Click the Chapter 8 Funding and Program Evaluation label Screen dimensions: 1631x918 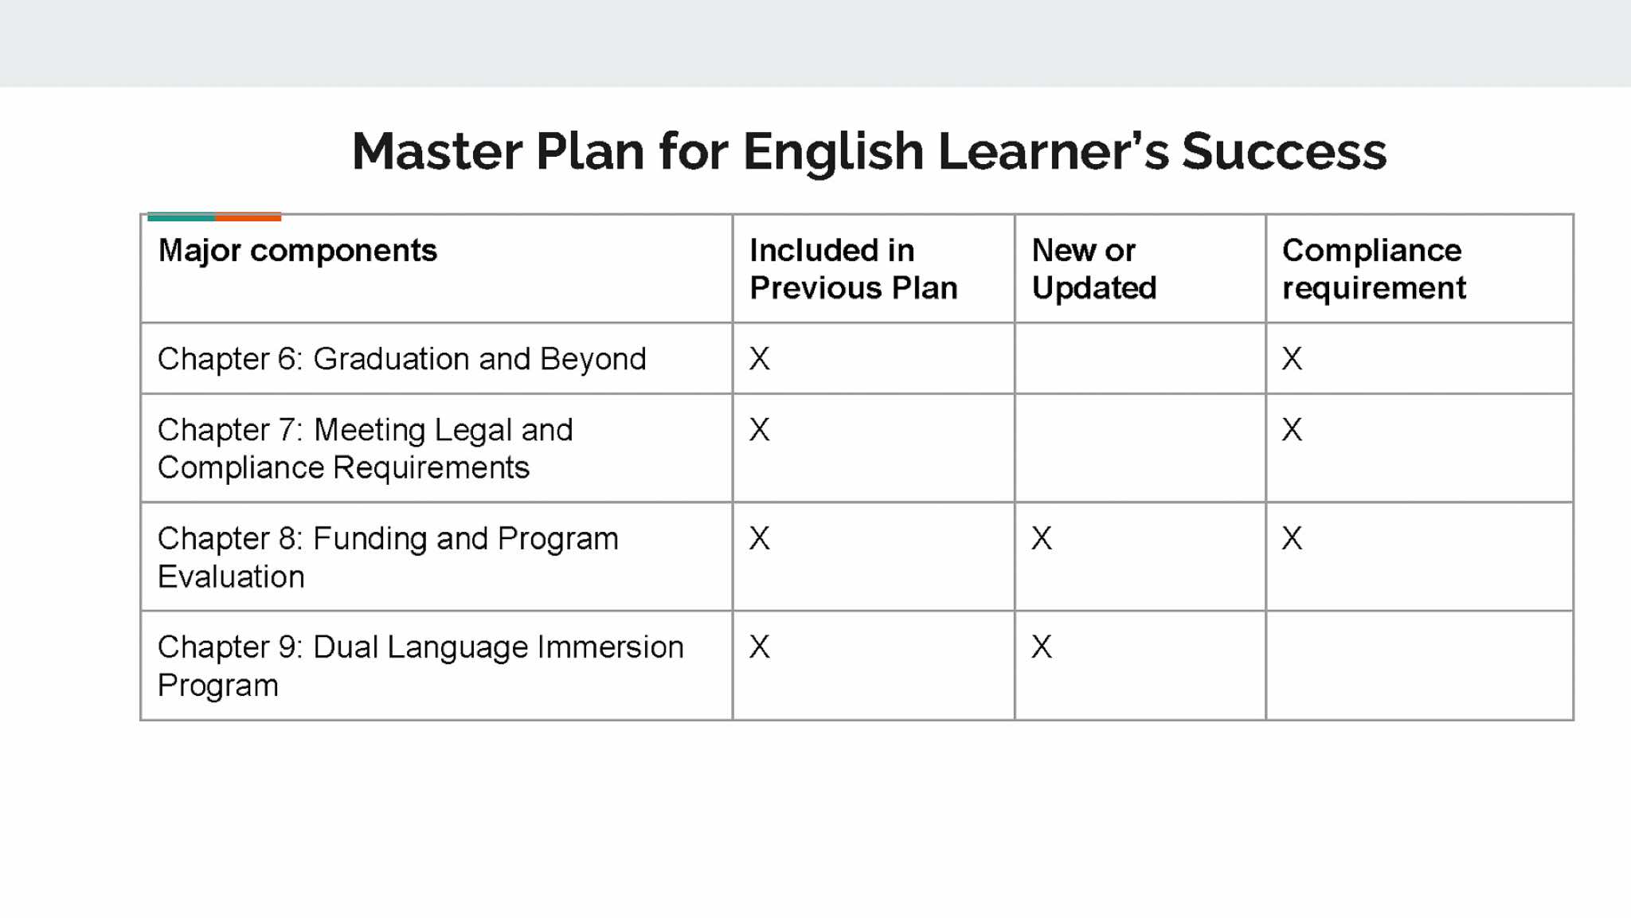point(387,557)
